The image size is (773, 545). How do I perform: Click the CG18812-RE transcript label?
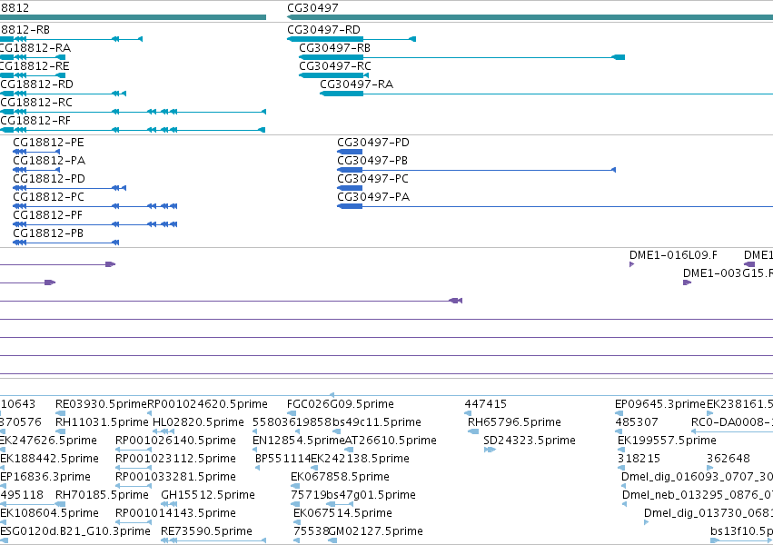pos(34,66)
